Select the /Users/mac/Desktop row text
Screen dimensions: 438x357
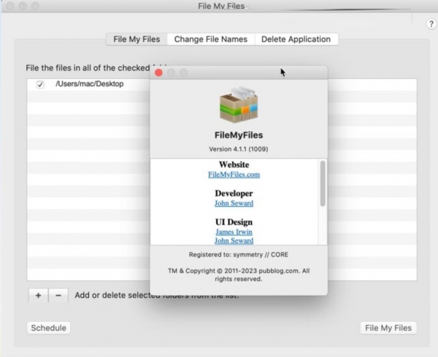click(90, 84)
